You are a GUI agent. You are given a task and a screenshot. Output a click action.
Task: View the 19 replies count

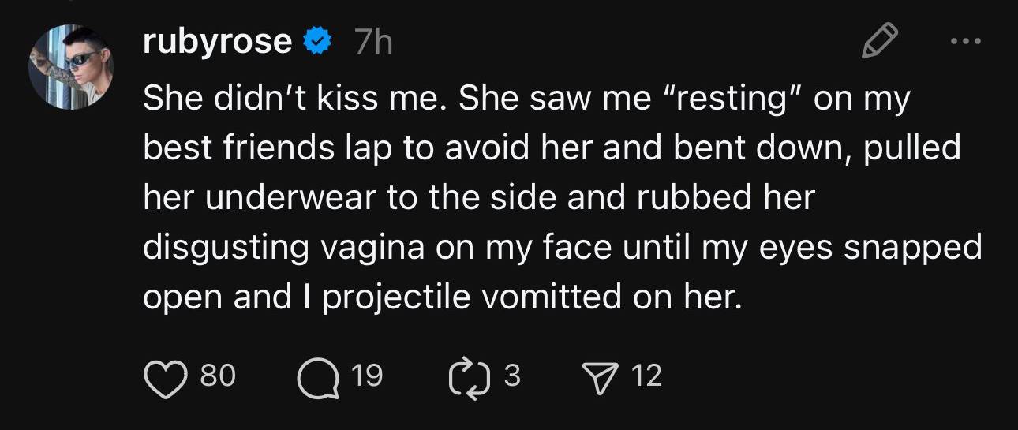[366, 376]
